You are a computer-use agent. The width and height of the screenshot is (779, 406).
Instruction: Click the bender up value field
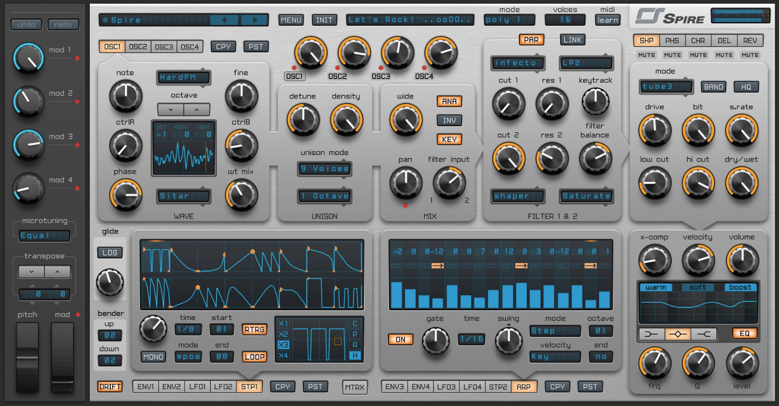pyautogui.click(x=110, y=335)
